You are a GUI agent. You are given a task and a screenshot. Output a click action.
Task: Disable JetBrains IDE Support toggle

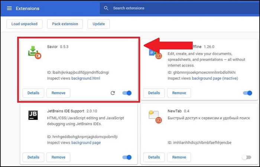(127, 157)
